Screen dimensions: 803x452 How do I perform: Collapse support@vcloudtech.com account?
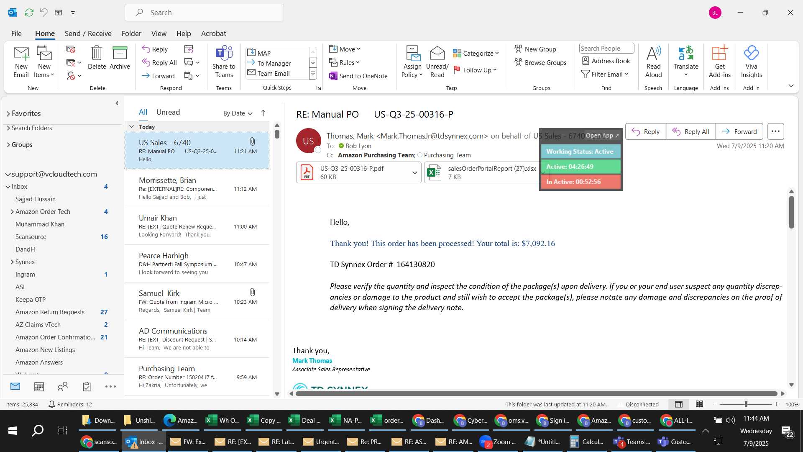8,174
